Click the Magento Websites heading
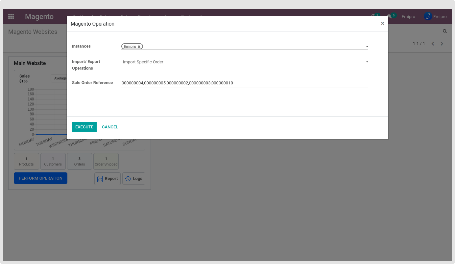The height and width of the screenshot is (264, 455). [33, 32]
